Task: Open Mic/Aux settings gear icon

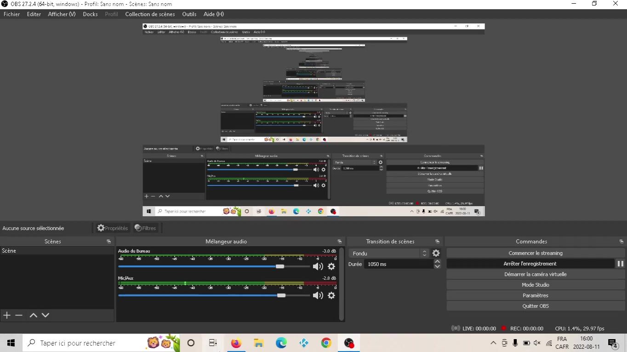Action: pos(331,295)
